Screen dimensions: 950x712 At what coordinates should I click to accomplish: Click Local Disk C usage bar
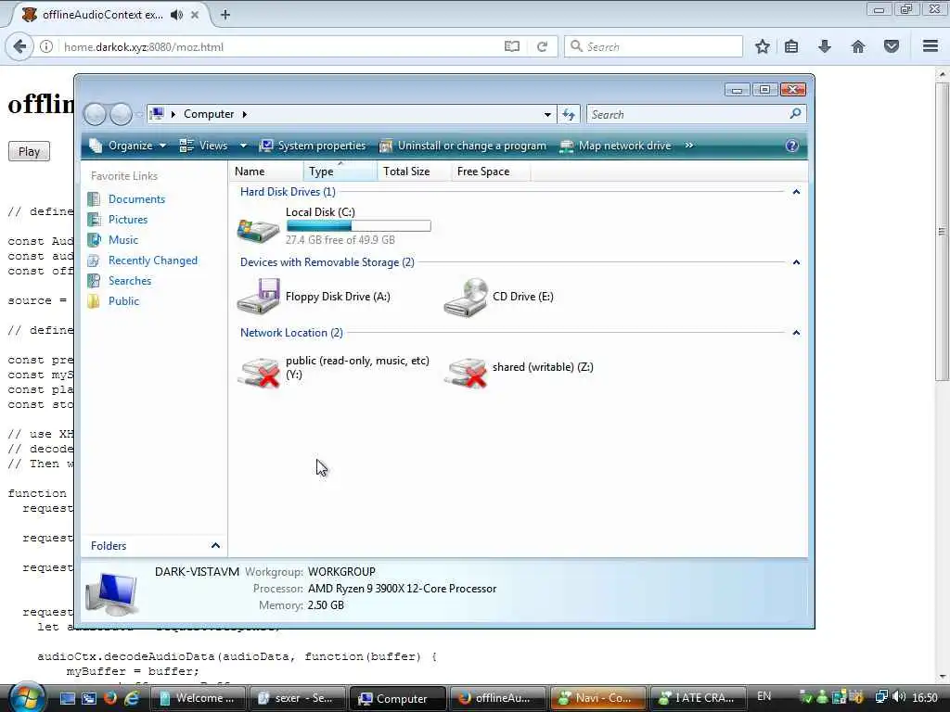(x=359, y=226)
